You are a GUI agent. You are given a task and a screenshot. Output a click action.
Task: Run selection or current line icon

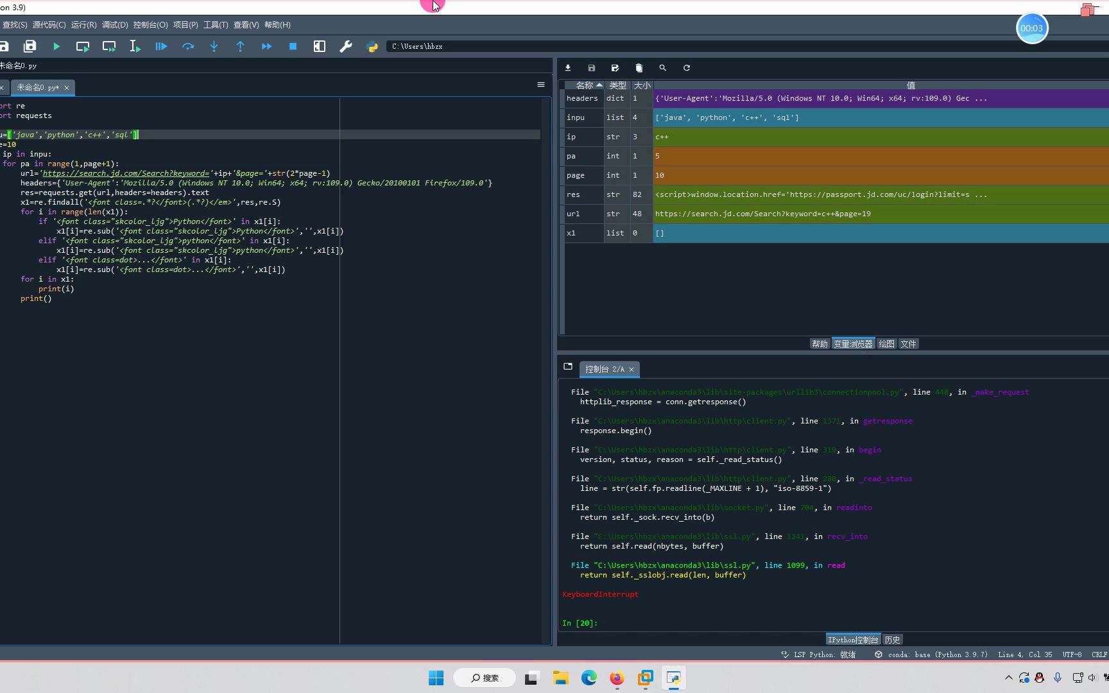click(135, 46)
